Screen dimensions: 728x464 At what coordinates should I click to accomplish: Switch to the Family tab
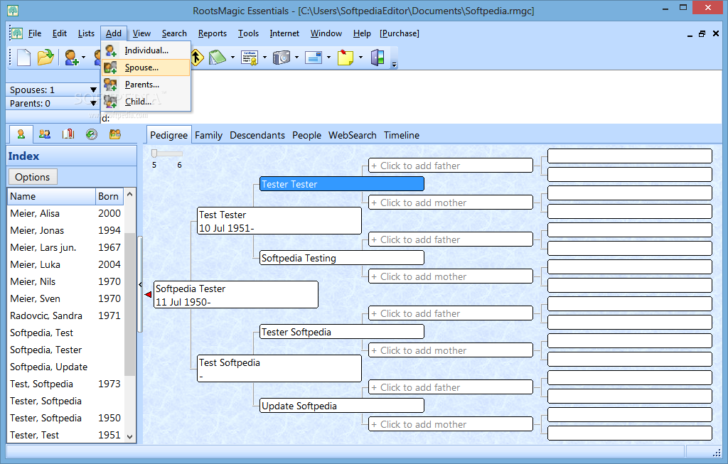(x=208, y=135)
